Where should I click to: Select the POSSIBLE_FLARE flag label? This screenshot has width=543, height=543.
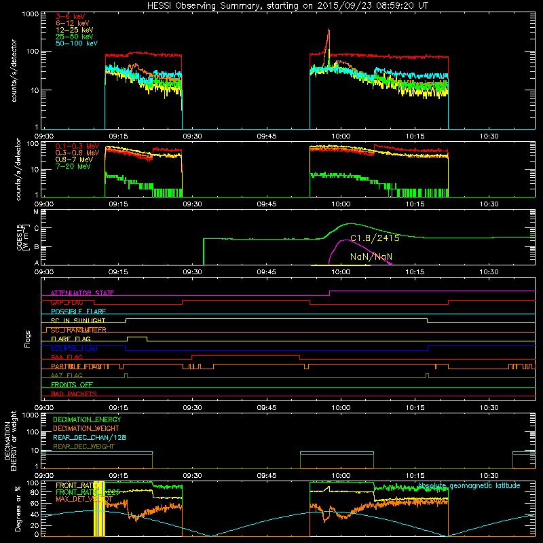tap(78, 312)
